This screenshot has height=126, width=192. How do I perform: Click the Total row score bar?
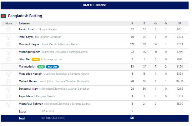tap(96, 118)
